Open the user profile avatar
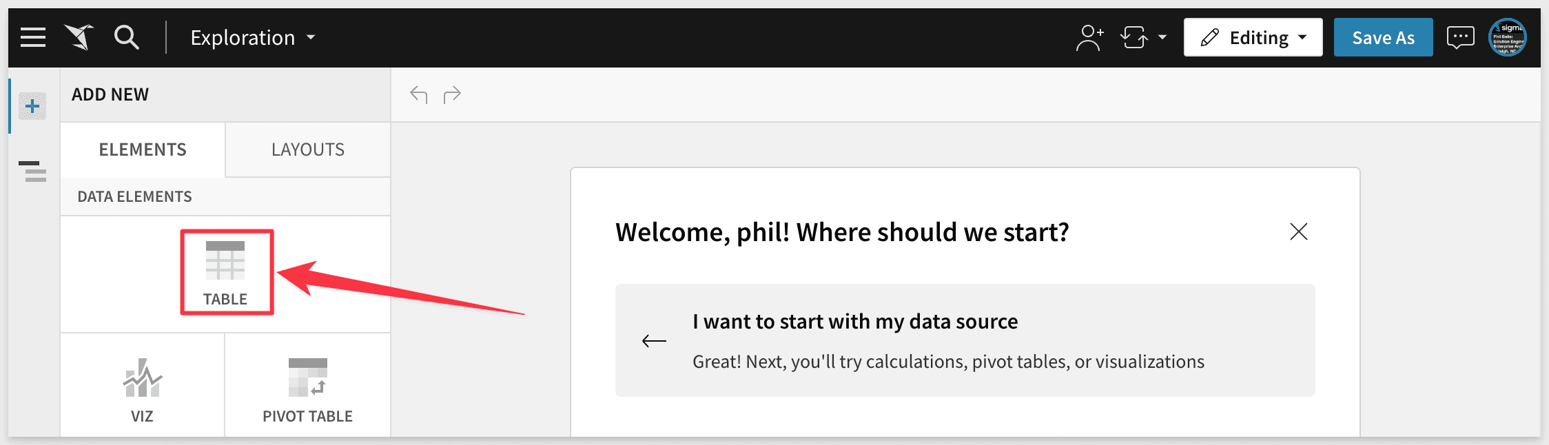1549x445 pixels. 1508,37
